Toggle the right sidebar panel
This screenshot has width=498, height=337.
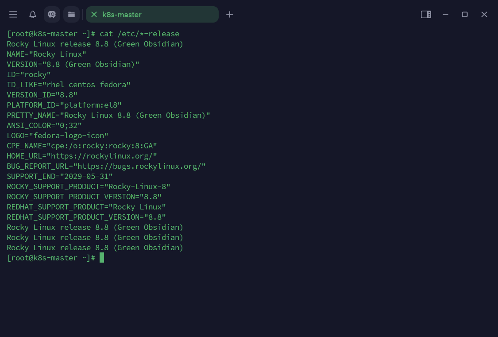[426, 15]
